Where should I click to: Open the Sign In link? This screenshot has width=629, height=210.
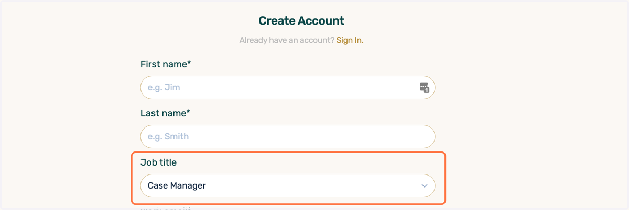click(350, 40)
